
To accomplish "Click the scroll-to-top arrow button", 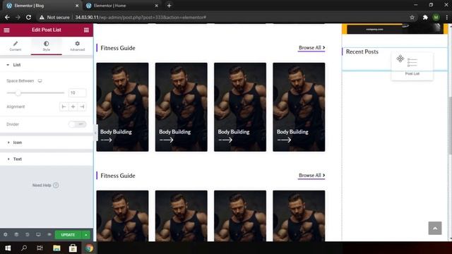I will pos(435,228).
